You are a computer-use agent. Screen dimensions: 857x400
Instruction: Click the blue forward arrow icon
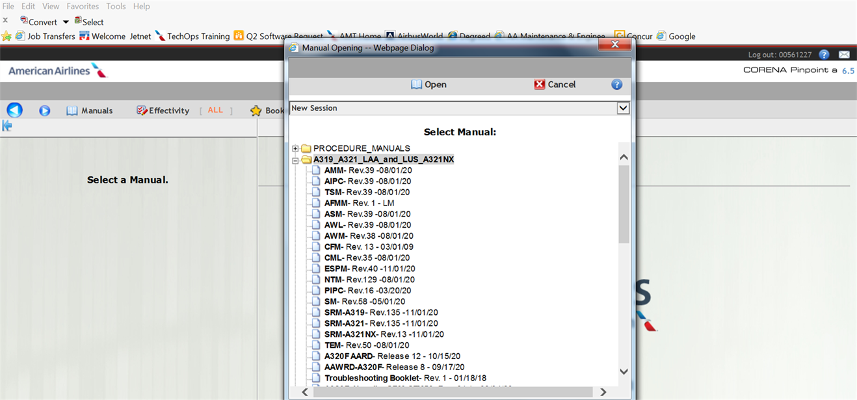click(x=44, y=111)
